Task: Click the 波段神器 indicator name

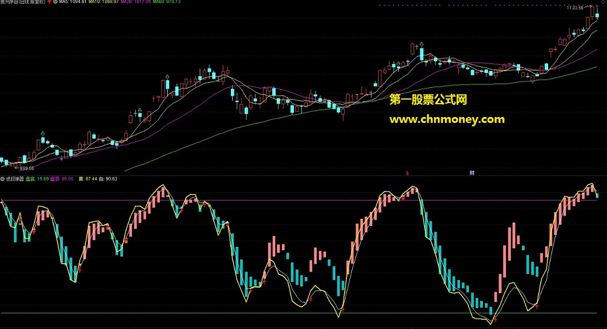Action: pos(15,179)
